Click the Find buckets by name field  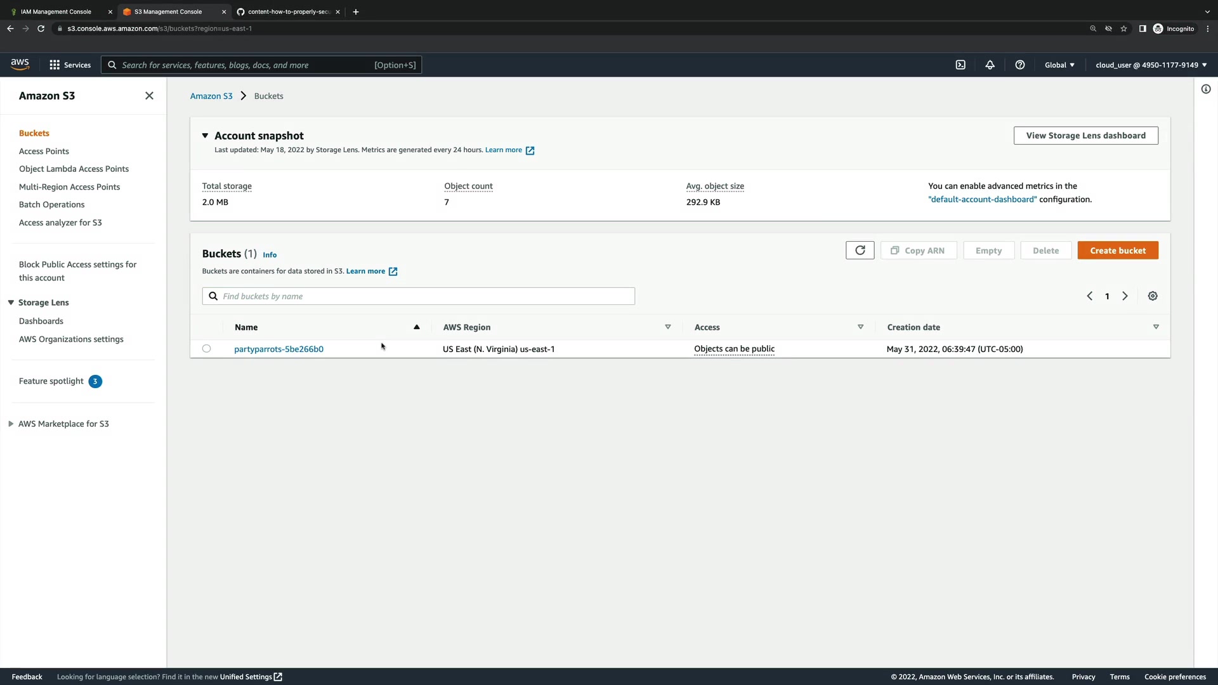[419, 296]
